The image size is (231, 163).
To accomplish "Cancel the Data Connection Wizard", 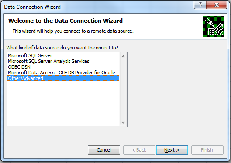I will 104,150.
